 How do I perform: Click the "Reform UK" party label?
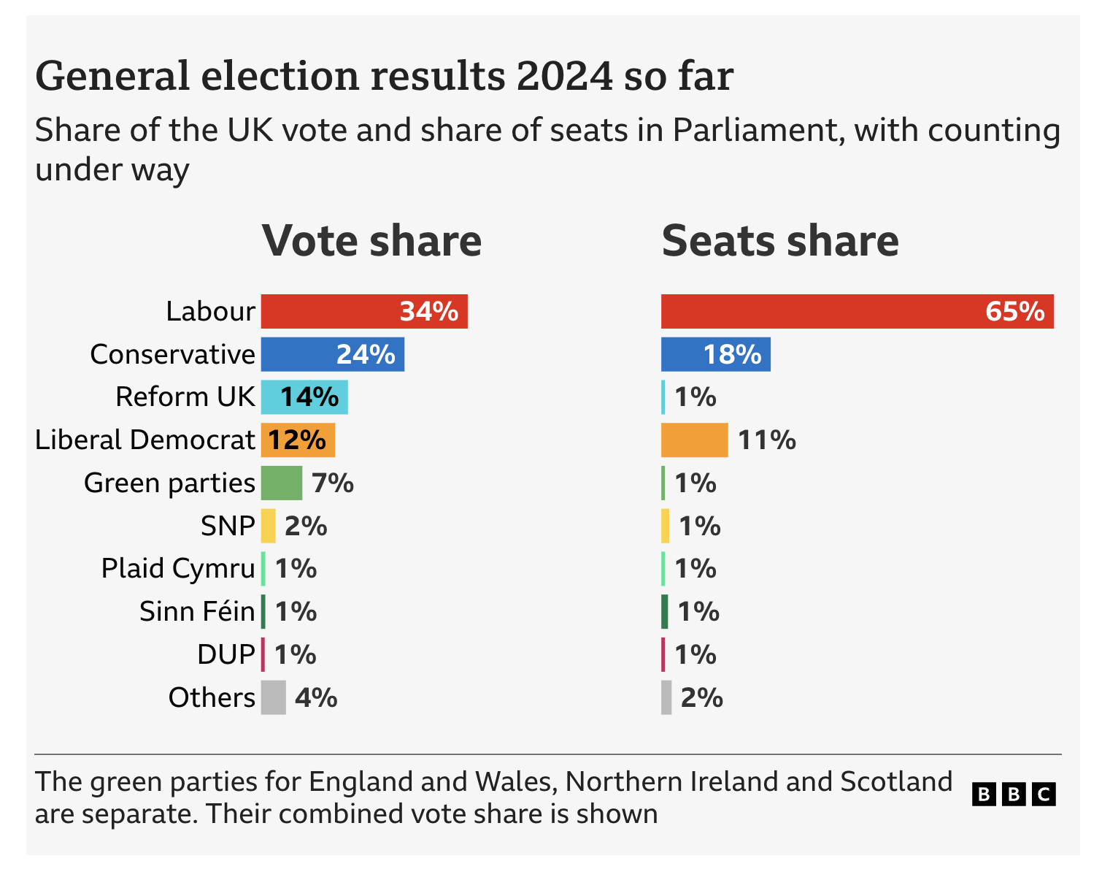(x=185, y=397)
